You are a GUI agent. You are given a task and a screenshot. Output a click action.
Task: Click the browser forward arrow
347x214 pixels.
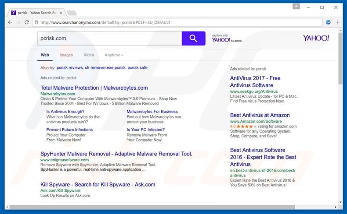18,22
